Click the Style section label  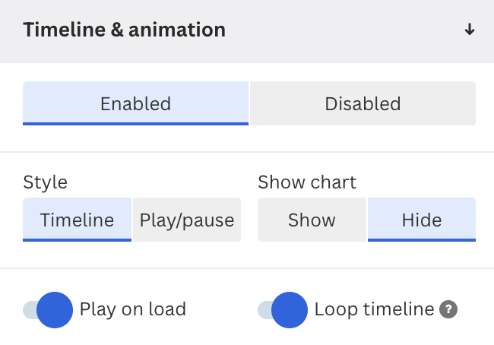(x=45, y=182)
